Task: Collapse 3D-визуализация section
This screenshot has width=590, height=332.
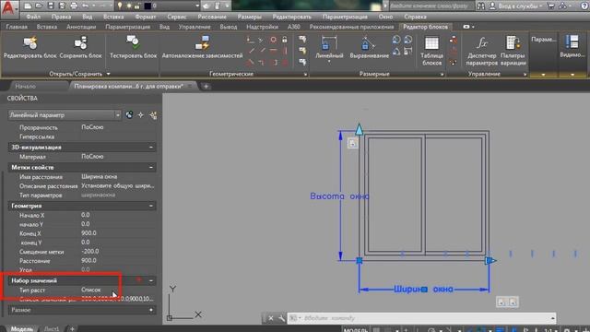Action: [151, 148]
